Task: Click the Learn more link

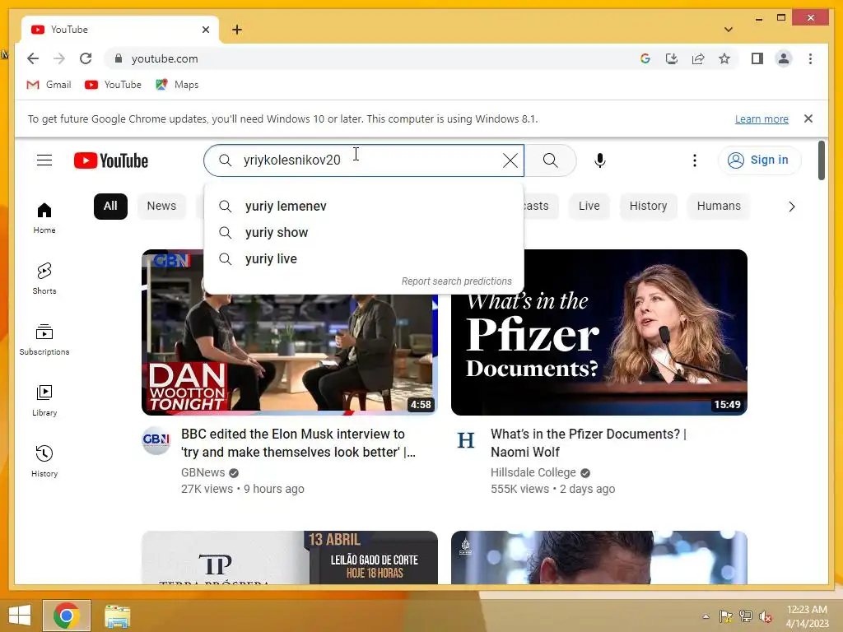Action: 761,119
